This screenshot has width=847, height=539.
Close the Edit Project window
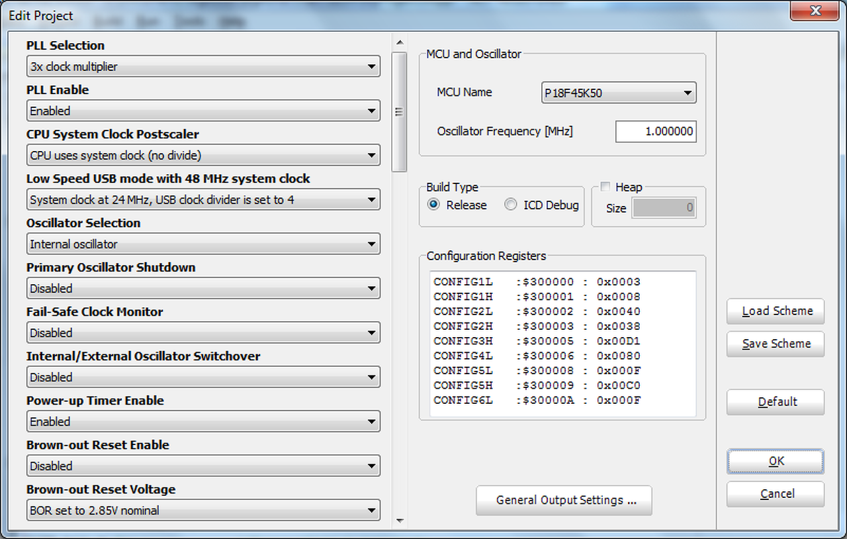point(815,11)
